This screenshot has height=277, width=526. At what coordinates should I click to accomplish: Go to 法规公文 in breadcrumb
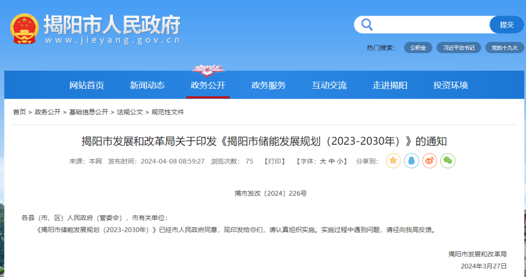[130, 112]
